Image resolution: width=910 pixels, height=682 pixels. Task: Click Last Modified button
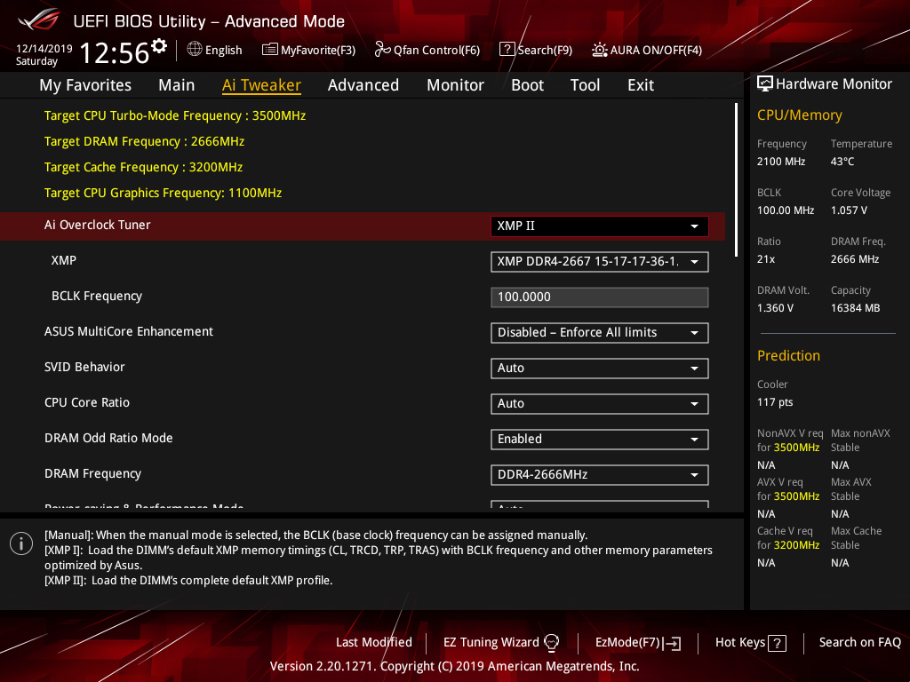[x=374, y=642]
